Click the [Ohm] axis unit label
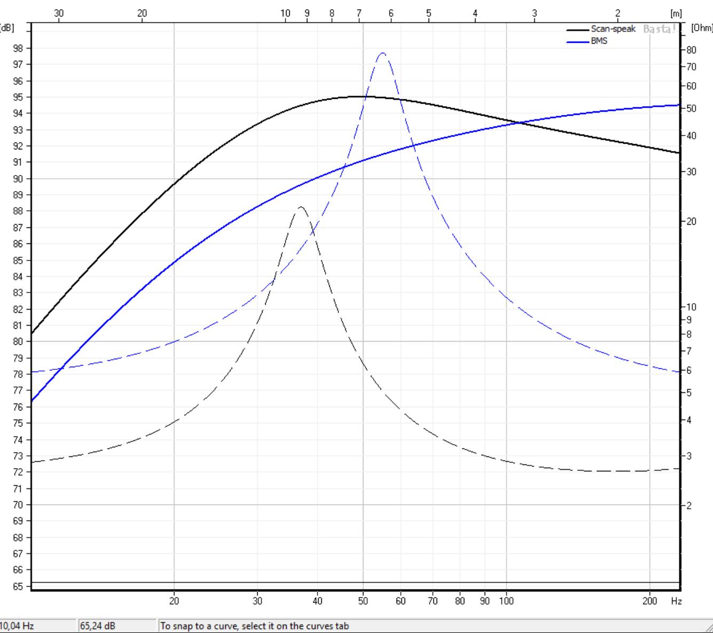 pos(701,28)
